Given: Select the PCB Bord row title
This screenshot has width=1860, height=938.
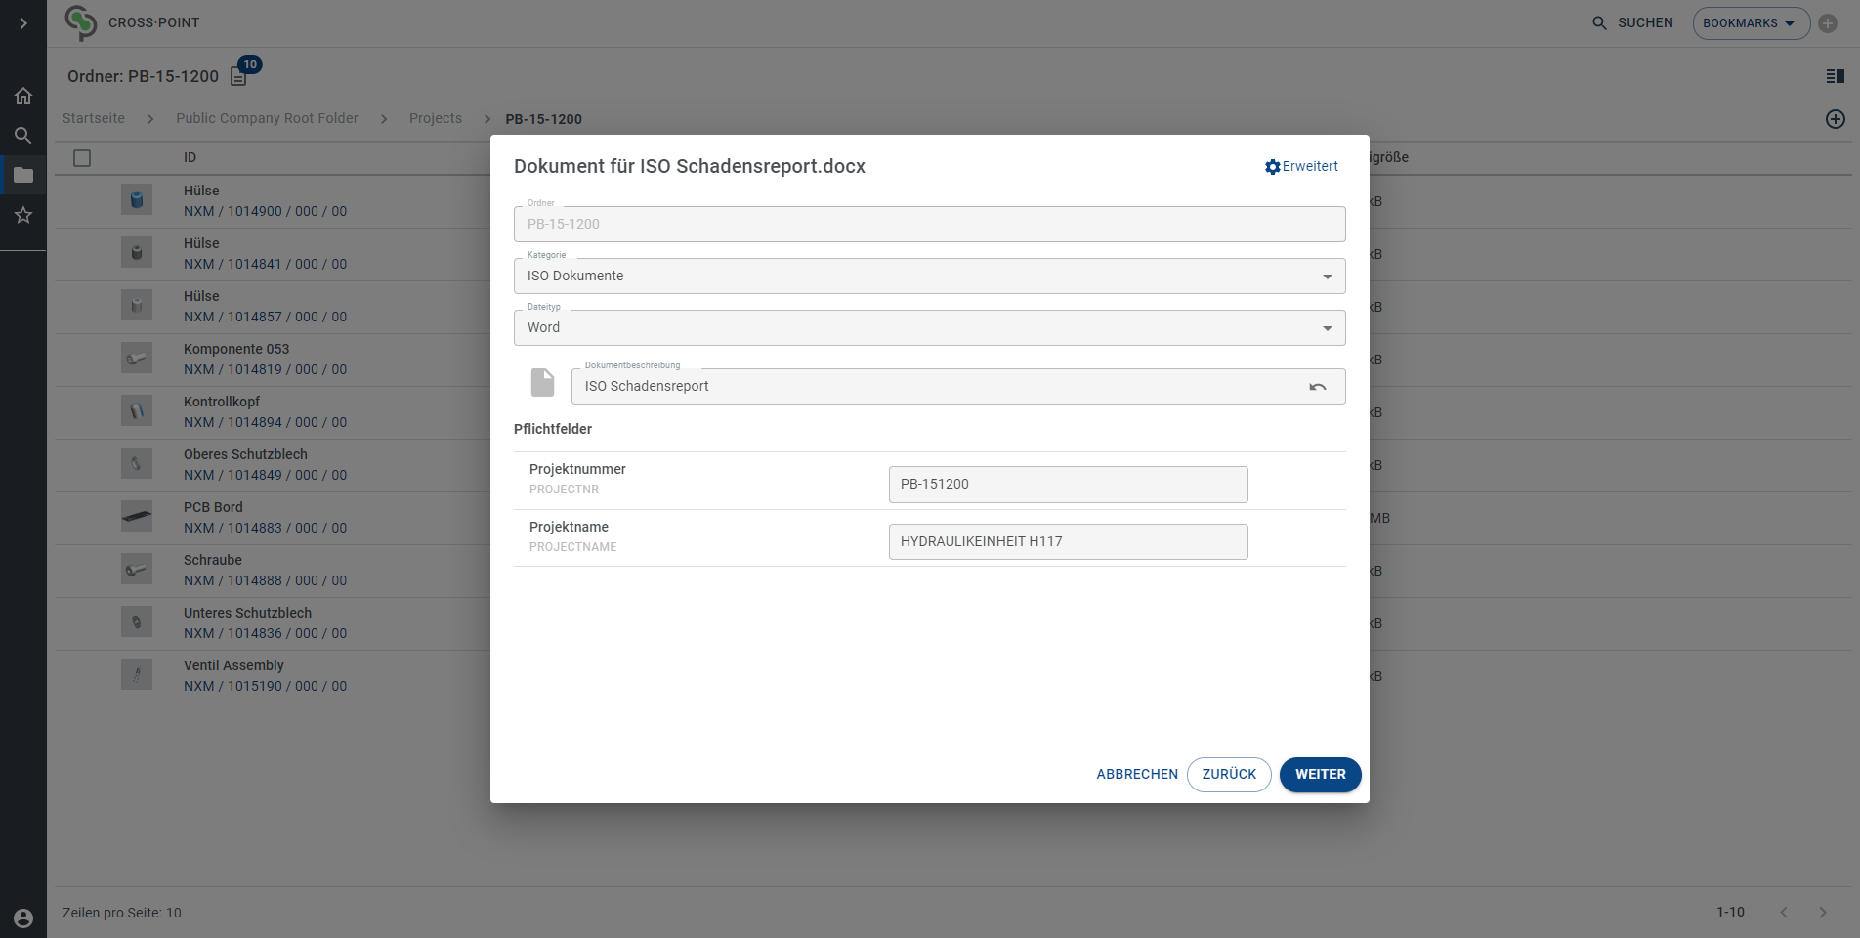Looking at the screenshot, I should coord(213,507).
